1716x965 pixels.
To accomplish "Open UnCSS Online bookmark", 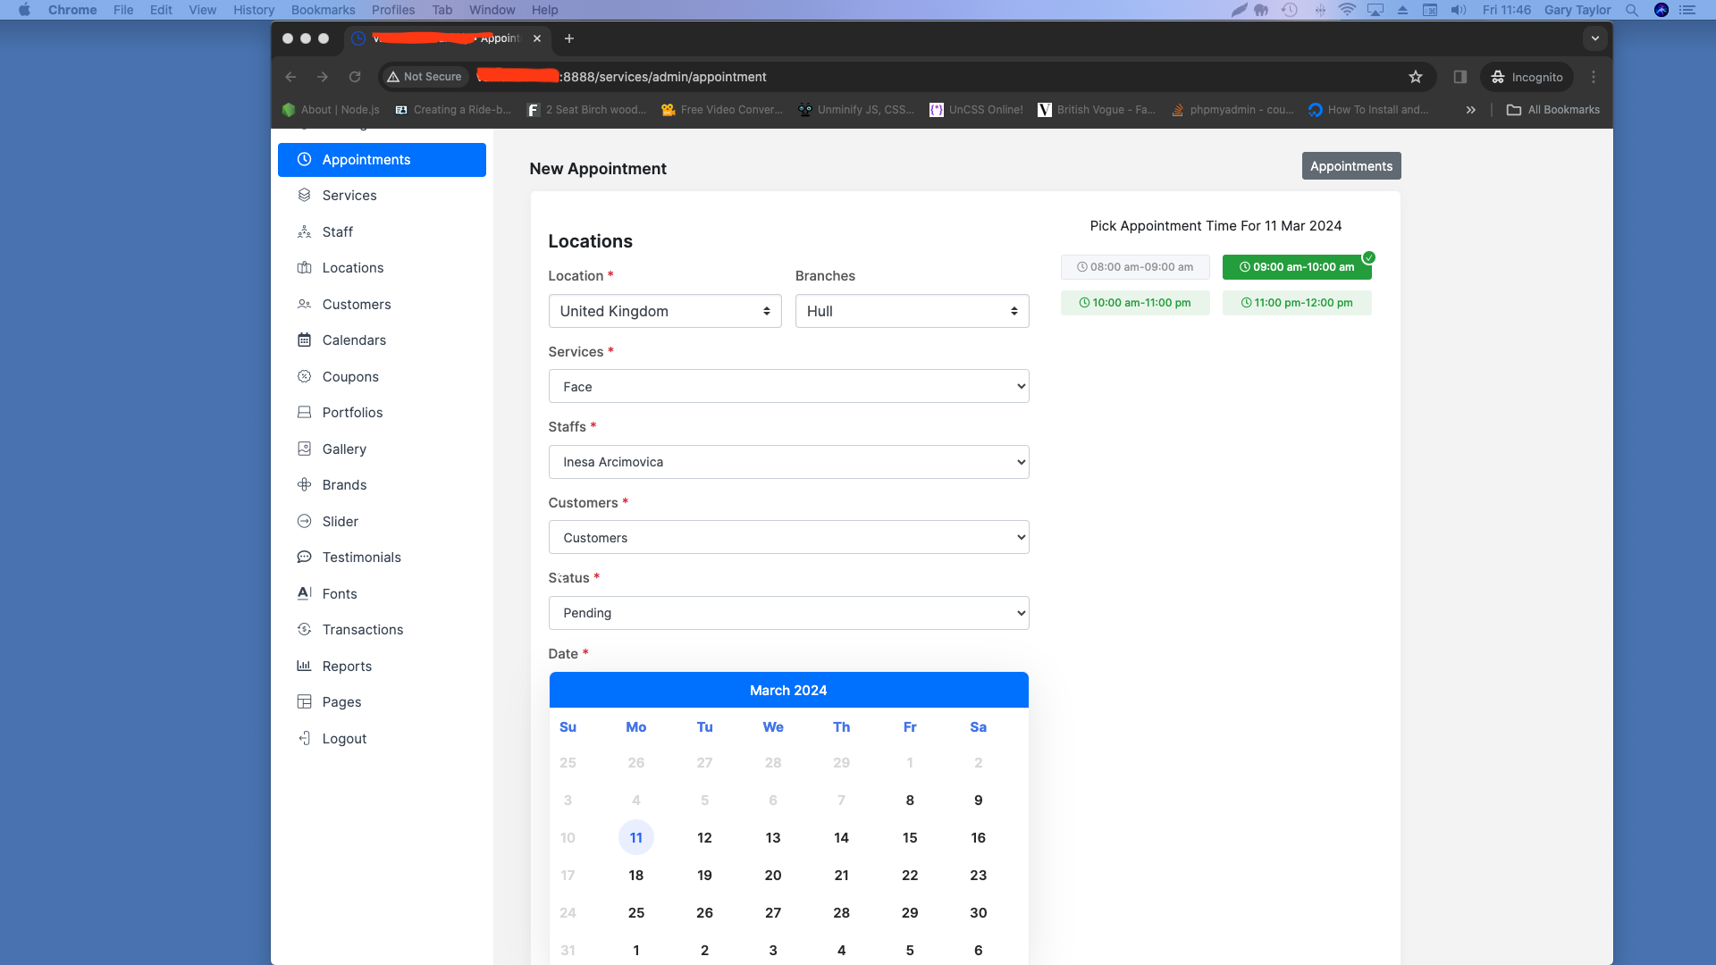I will (976, 110).
